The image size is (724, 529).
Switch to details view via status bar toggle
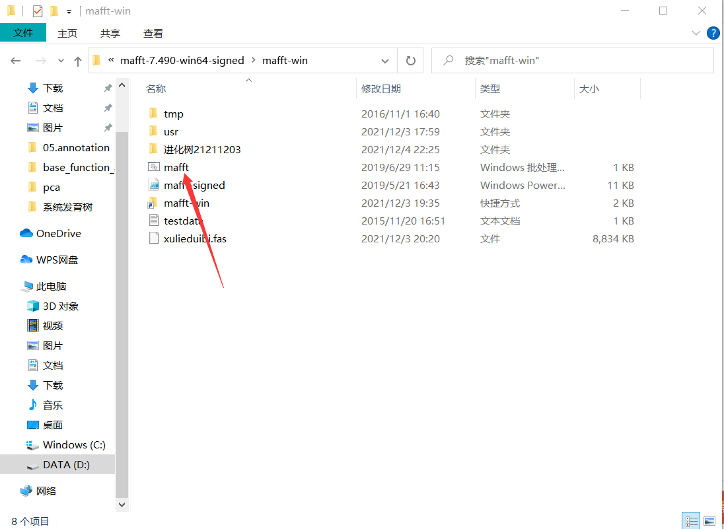[x=691, y=520]
